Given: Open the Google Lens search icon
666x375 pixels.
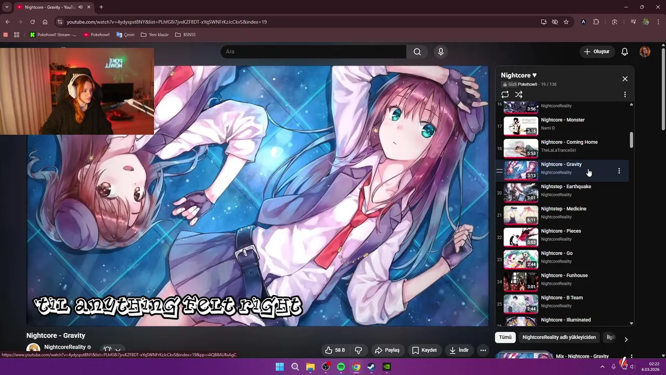Looking at the screenshot, I should click(614, 22).
